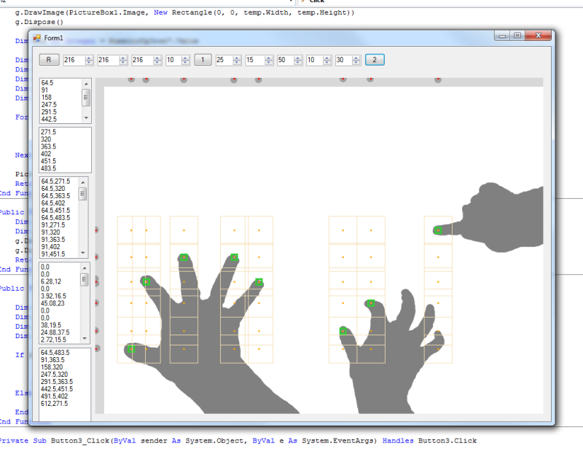Focus the 216 field right of R button
This screenshot has width=583, height=454.
tap(74, 60)
